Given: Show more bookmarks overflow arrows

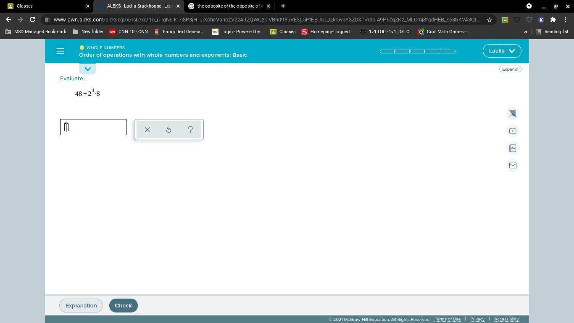Looking at the screenshot, I should click(525, 32).
